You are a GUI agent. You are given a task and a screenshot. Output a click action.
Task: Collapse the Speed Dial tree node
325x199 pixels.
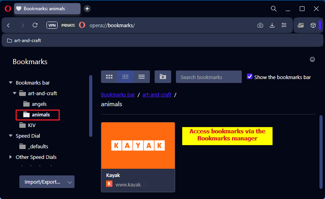[11, 136]
